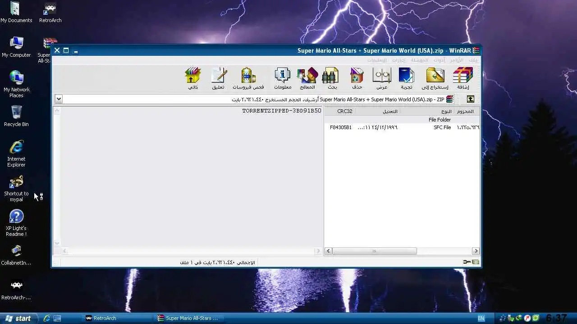Click comment pane scroll up arrow
This screenshot has width=577, height=324.
click(57, 110)
